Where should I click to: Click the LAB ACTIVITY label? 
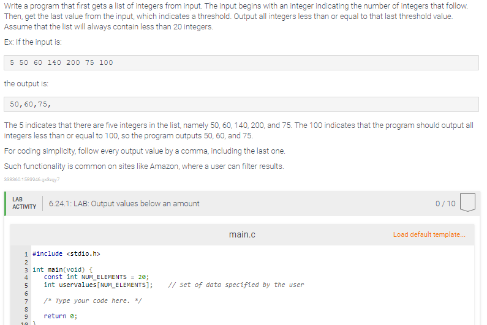tap(25, 203)
